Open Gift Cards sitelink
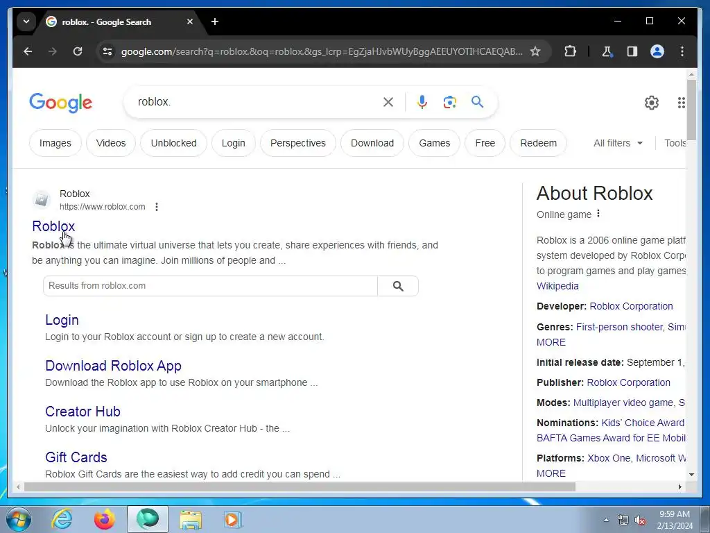This screenshot has width=710, height=533. tap(76, 457)
